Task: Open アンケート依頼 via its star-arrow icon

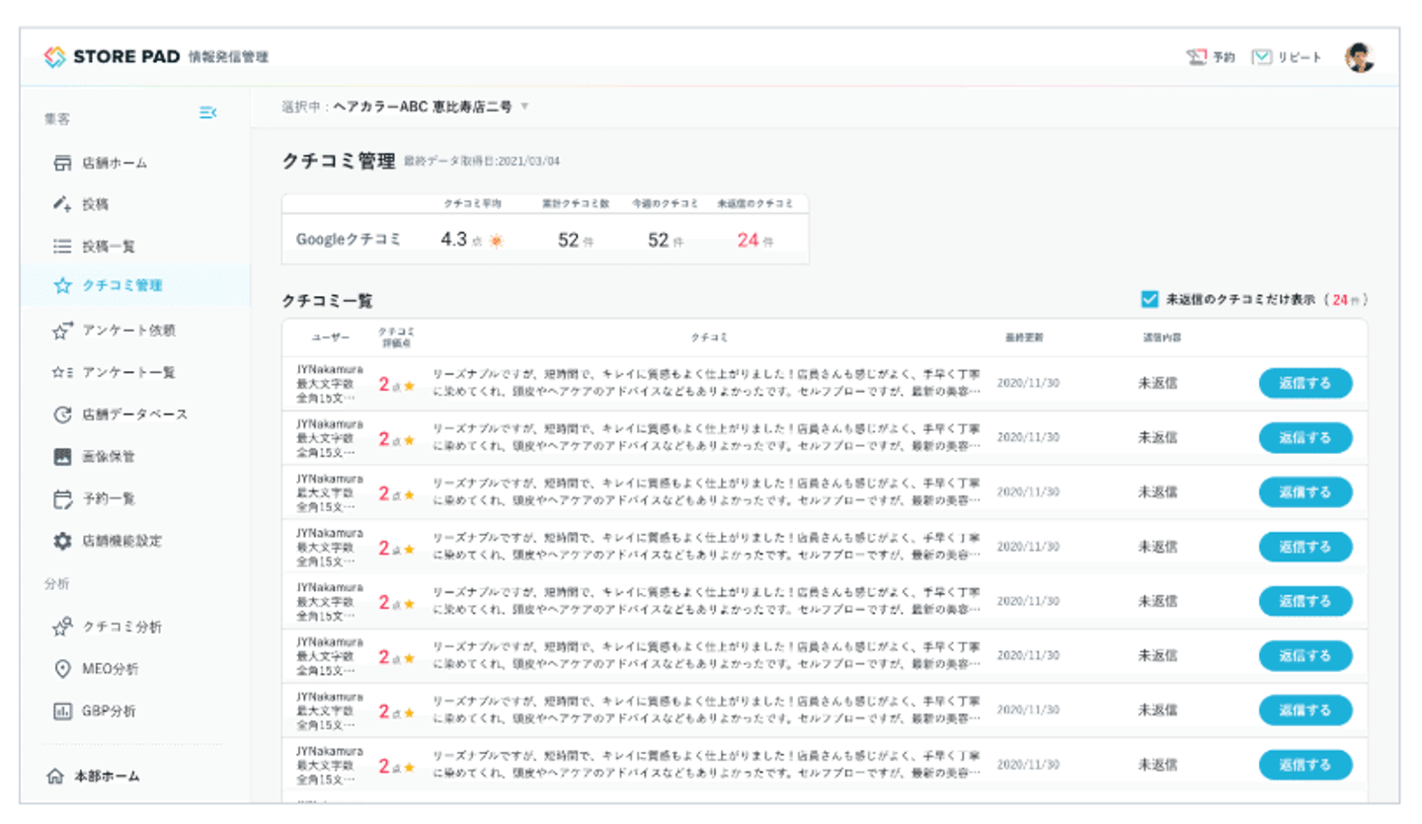Action: 63,331
